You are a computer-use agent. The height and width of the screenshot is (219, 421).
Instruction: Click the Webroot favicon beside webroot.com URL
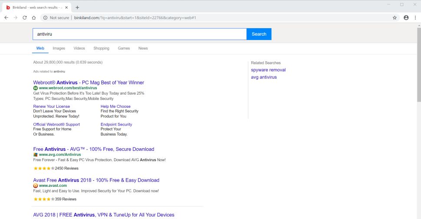(36, 88)
